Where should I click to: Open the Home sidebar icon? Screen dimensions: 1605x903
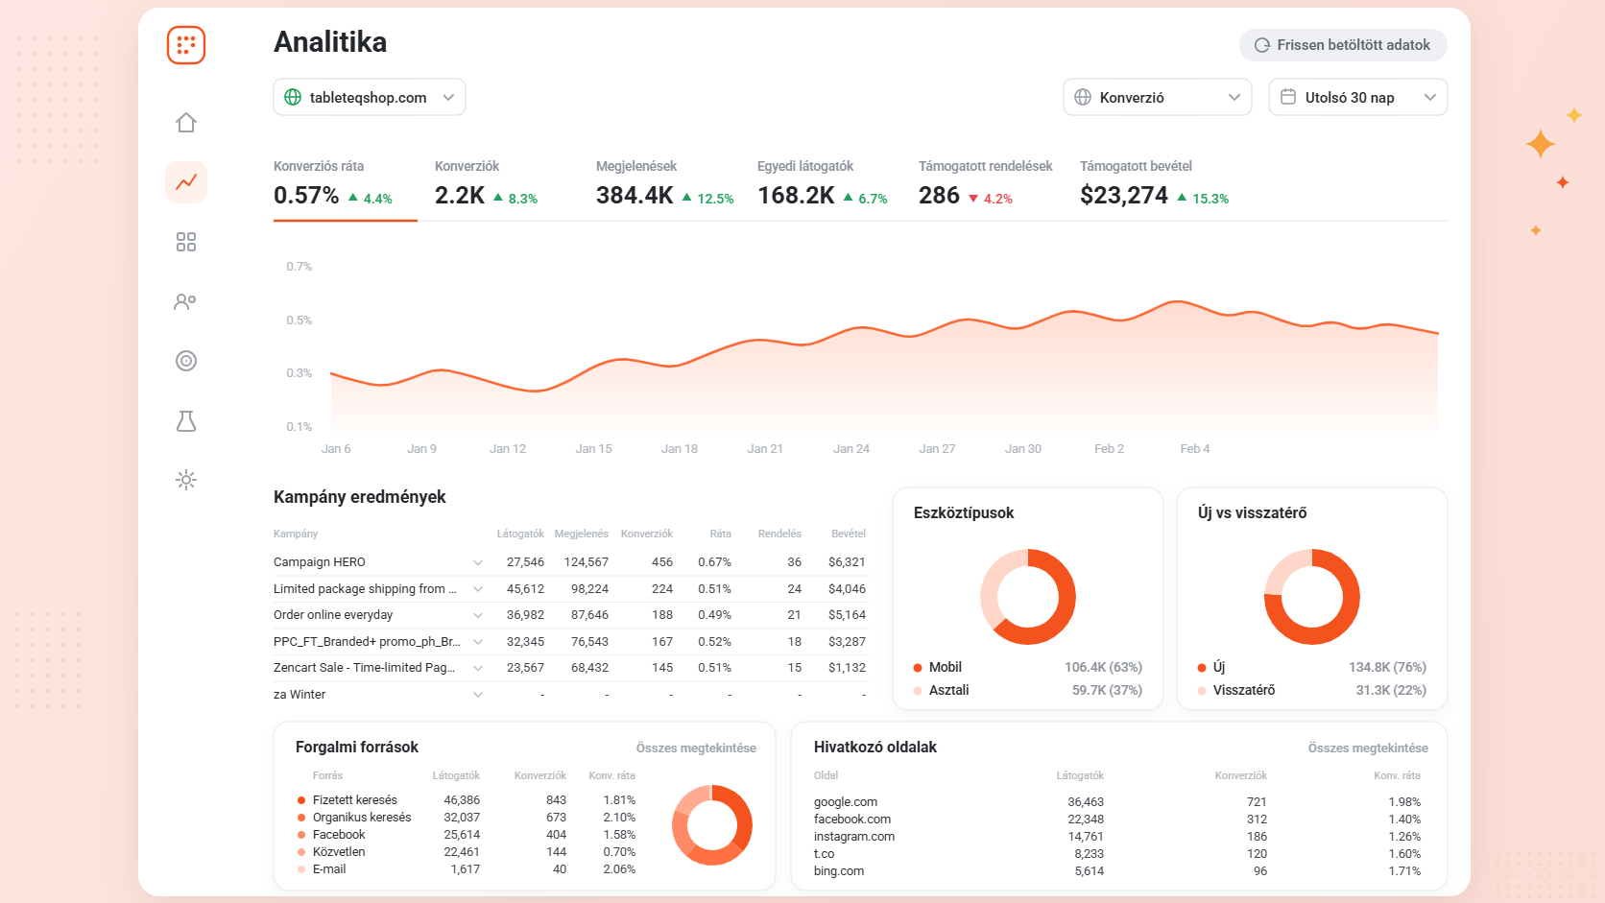click(186, 123)
